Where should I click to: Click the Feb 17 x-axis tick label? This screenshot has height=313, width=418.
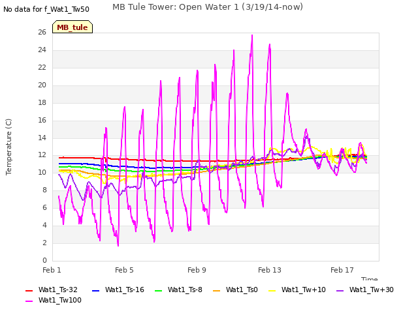pos(342,270)
